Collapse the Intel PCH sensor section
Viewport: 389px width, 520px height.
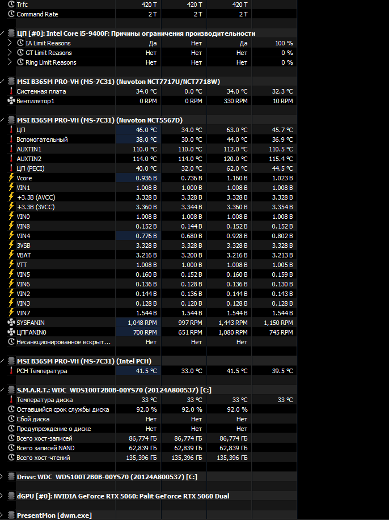[x=2, y=361]
